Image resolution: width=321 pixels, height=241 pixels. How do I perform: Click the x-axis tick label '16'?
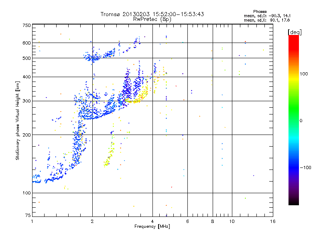[x=273, y=221]
